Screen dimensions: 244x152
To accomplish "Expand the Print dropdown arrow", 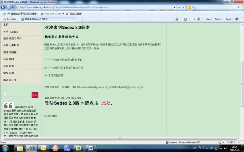I will (203, 19).
